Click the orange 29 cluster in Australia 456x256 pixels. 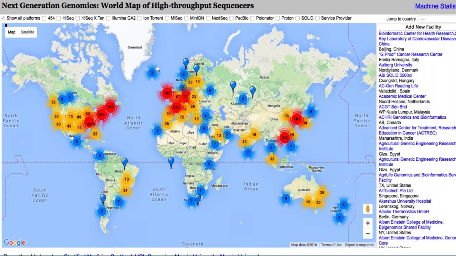point(322,193)
